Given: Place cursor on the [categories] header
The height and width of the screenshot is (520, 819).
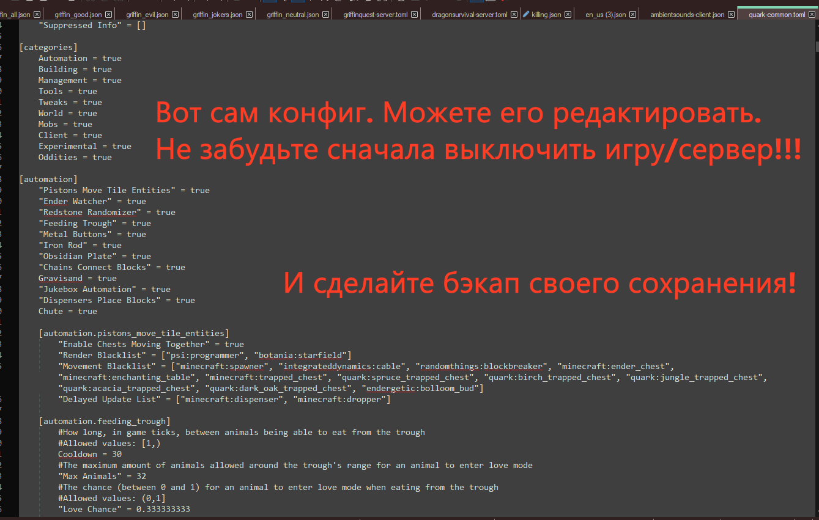Looking at the screenshot, I should 48,47.
